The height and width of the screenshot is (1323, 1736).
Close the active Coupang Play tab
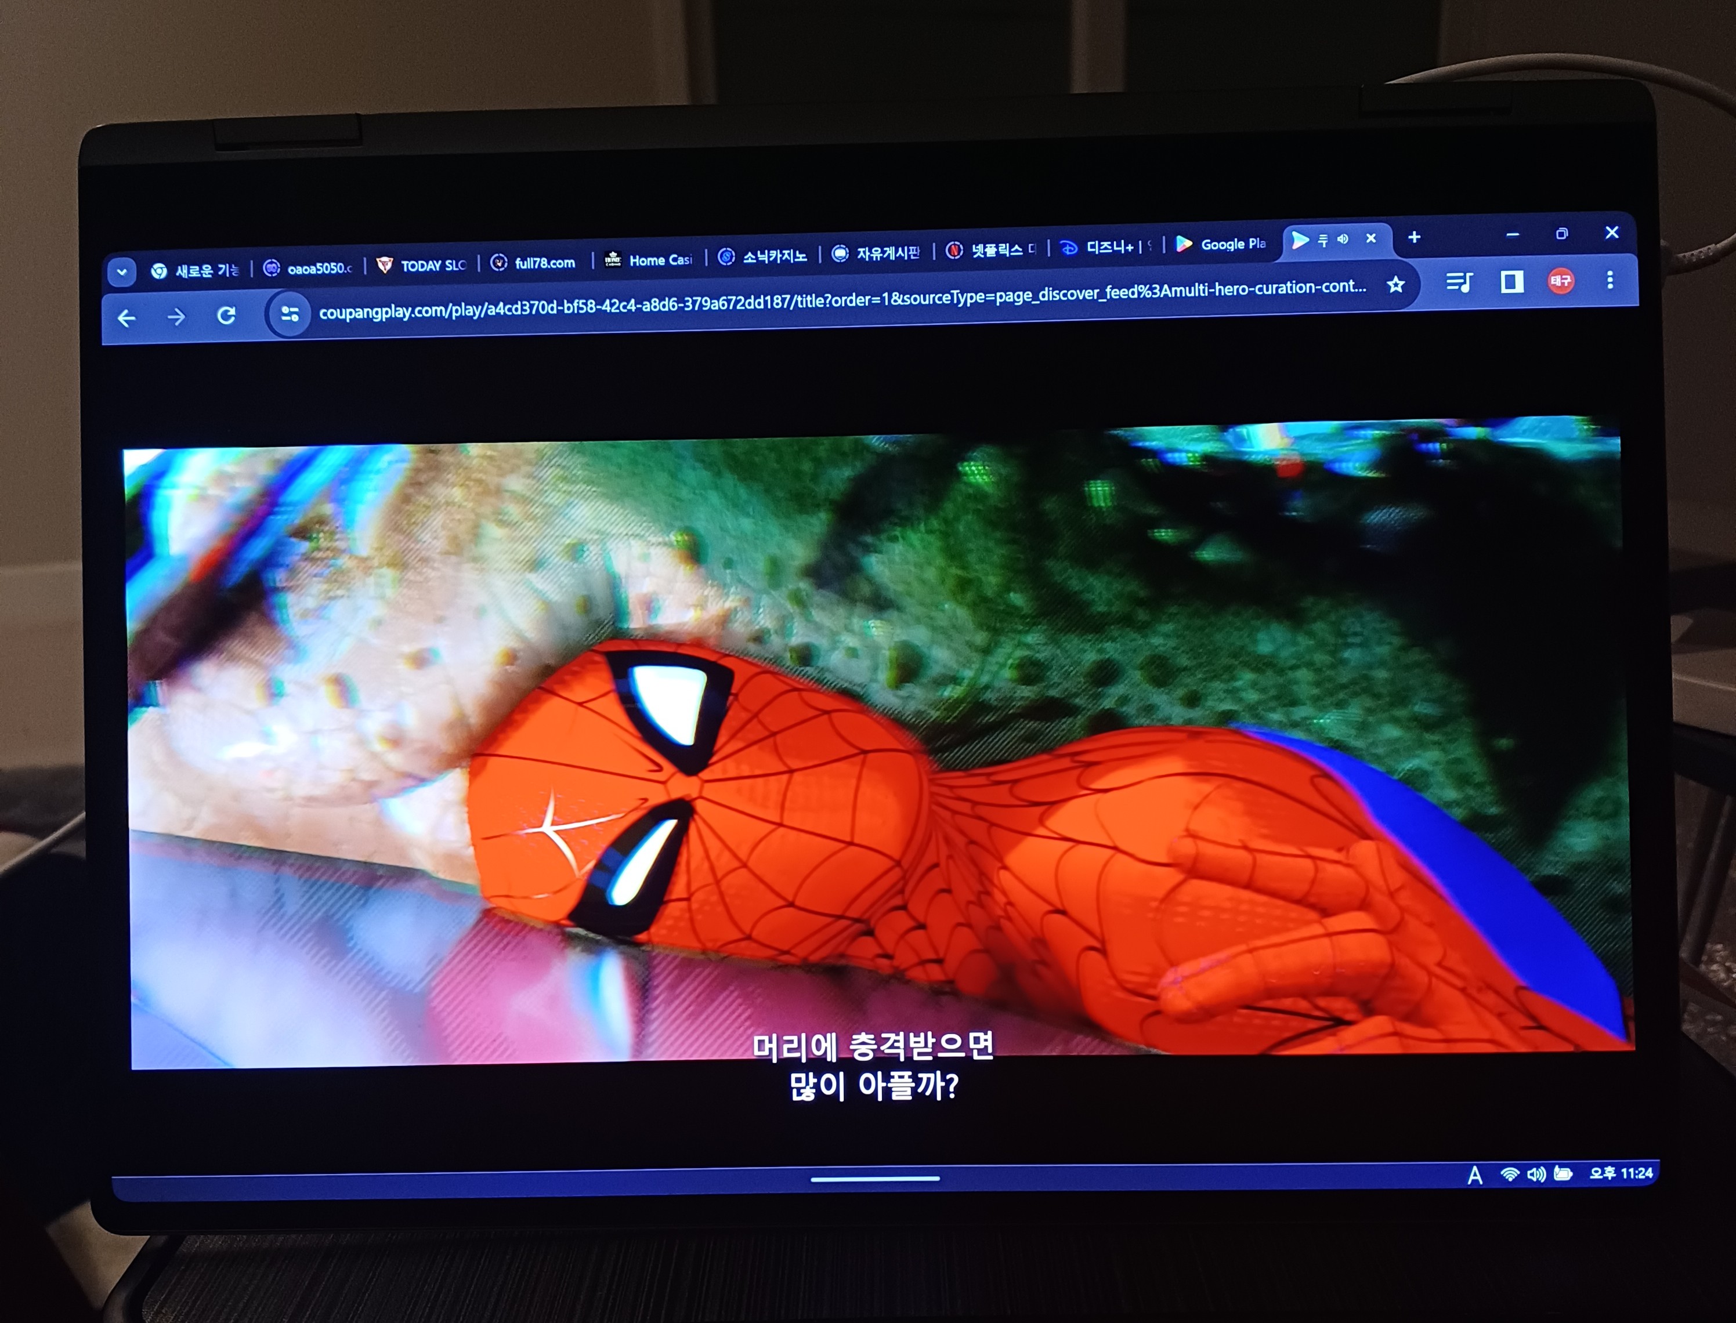pyautogui.click(x=1371, y=238)
